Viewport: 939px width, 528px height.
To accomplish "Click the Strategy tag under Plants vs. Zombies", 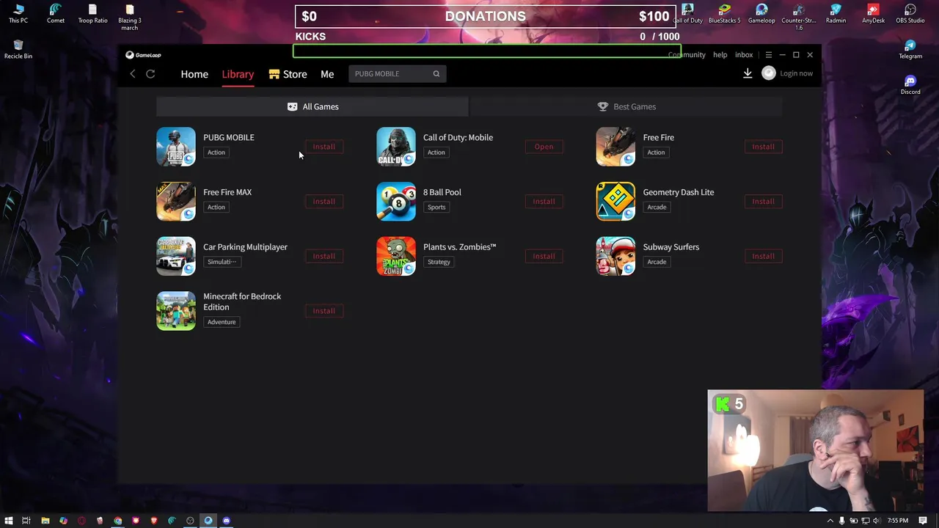I will (x=439, y=262).
